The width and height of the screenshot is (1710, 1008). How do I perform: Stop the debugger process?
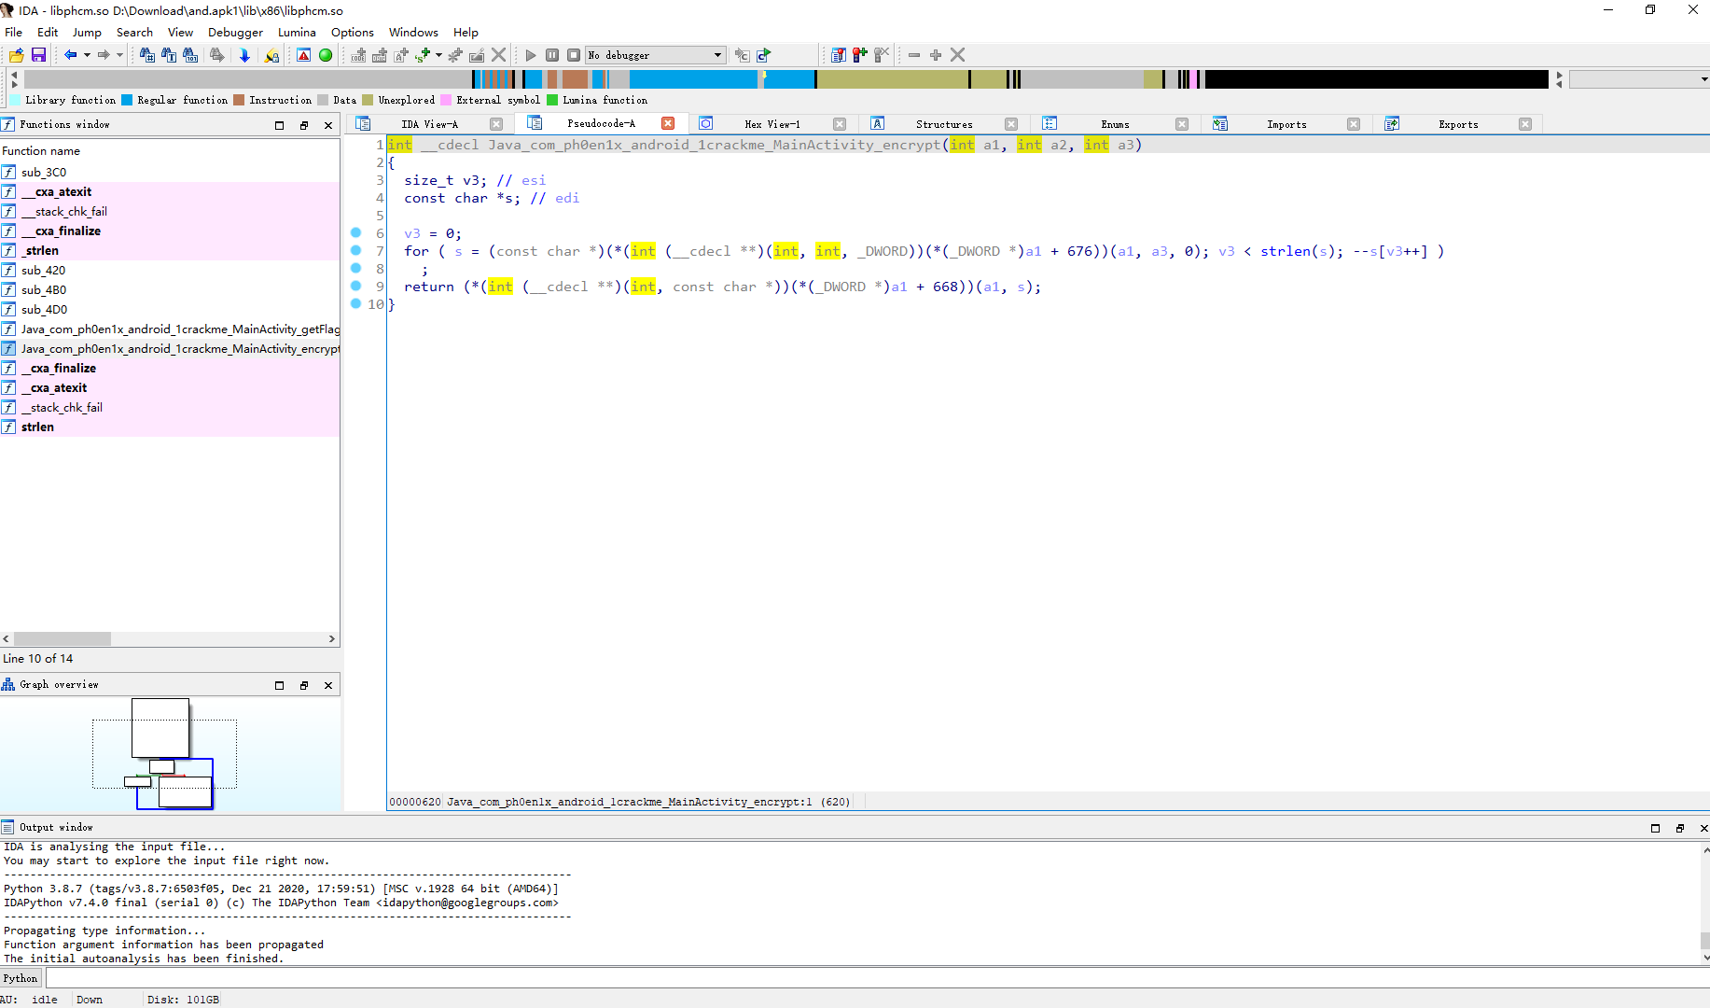coord(574,55)
